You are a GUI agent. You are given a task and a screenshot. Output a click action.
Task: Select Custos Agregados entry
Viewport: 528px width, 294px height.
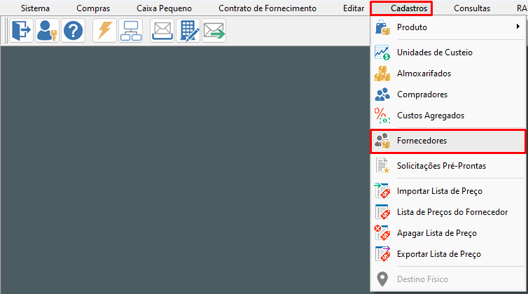(x=448, y=115)
